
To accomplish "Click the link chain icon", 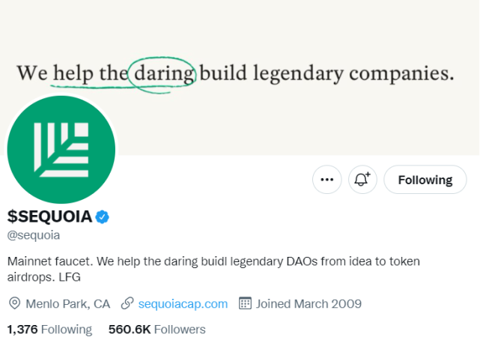I will pos(127,303).
